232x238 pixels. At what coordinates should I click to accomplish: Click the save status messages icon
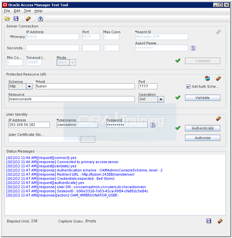pyautogui.click(x=209, y=221)
